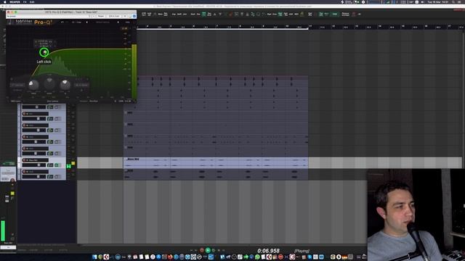The height and width of the screenshot is (261, 465).
Task: Open the Edit menu in menu bar
Action: [32, 1]
